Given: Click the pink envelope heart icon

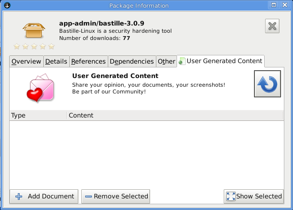Looking at the screenshot, I should point(40,88).
